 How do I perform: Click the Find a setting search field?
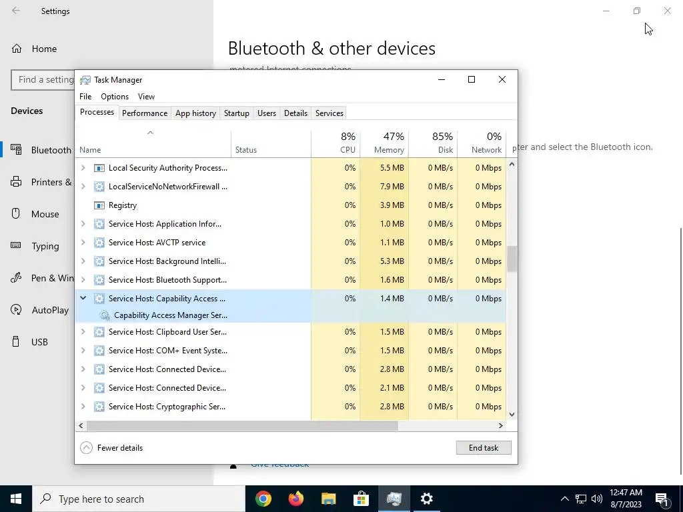[43, 80]
